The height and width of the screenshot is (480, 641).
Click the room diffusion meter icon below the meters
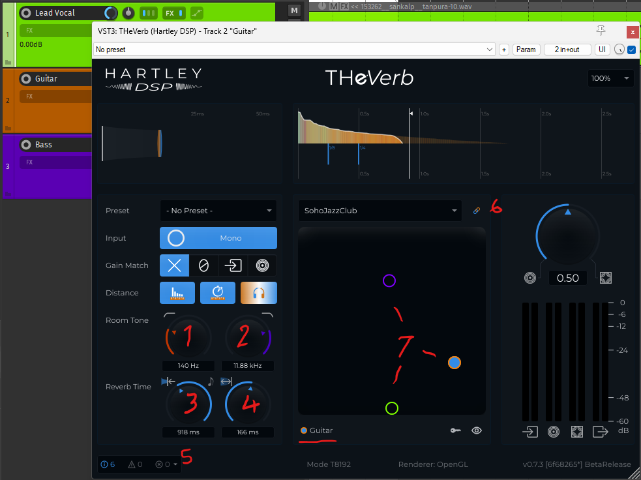pyautogui.click(x=577, y=432)
